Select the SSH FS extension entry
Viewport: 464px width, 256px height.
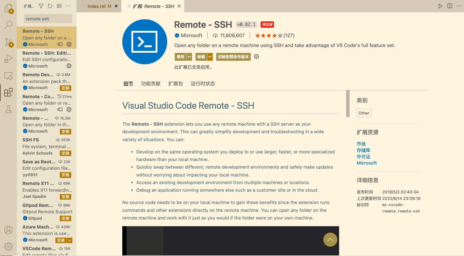47,146
